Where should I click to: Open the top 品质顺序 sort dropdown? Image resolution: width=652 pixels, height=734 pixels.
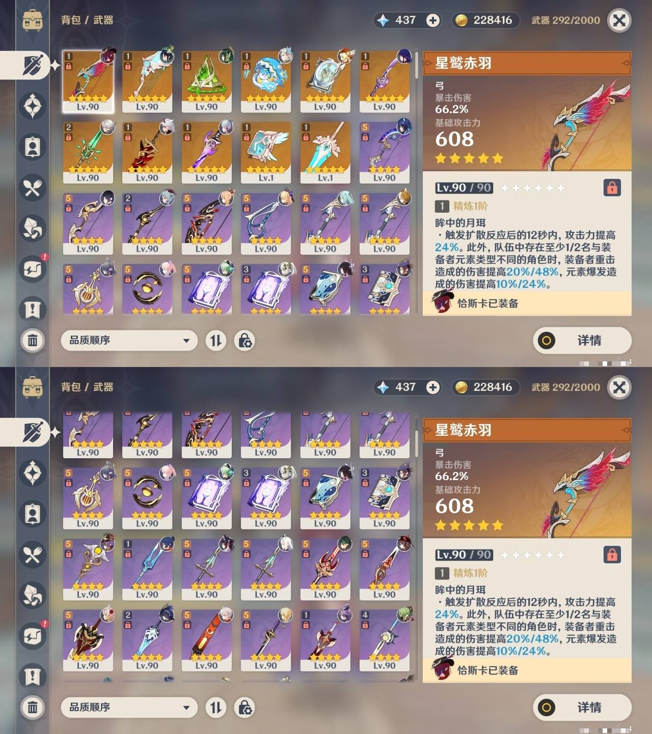[x=129, y=340]
